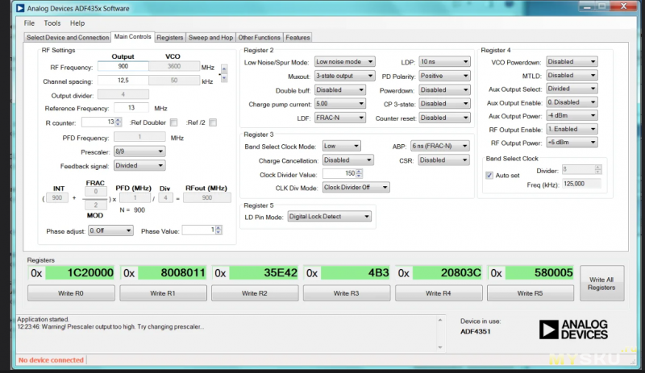Open the RF Output Power dropdown
The height and width of the screenshot is (373, 645).
click(x=572, y=143)
